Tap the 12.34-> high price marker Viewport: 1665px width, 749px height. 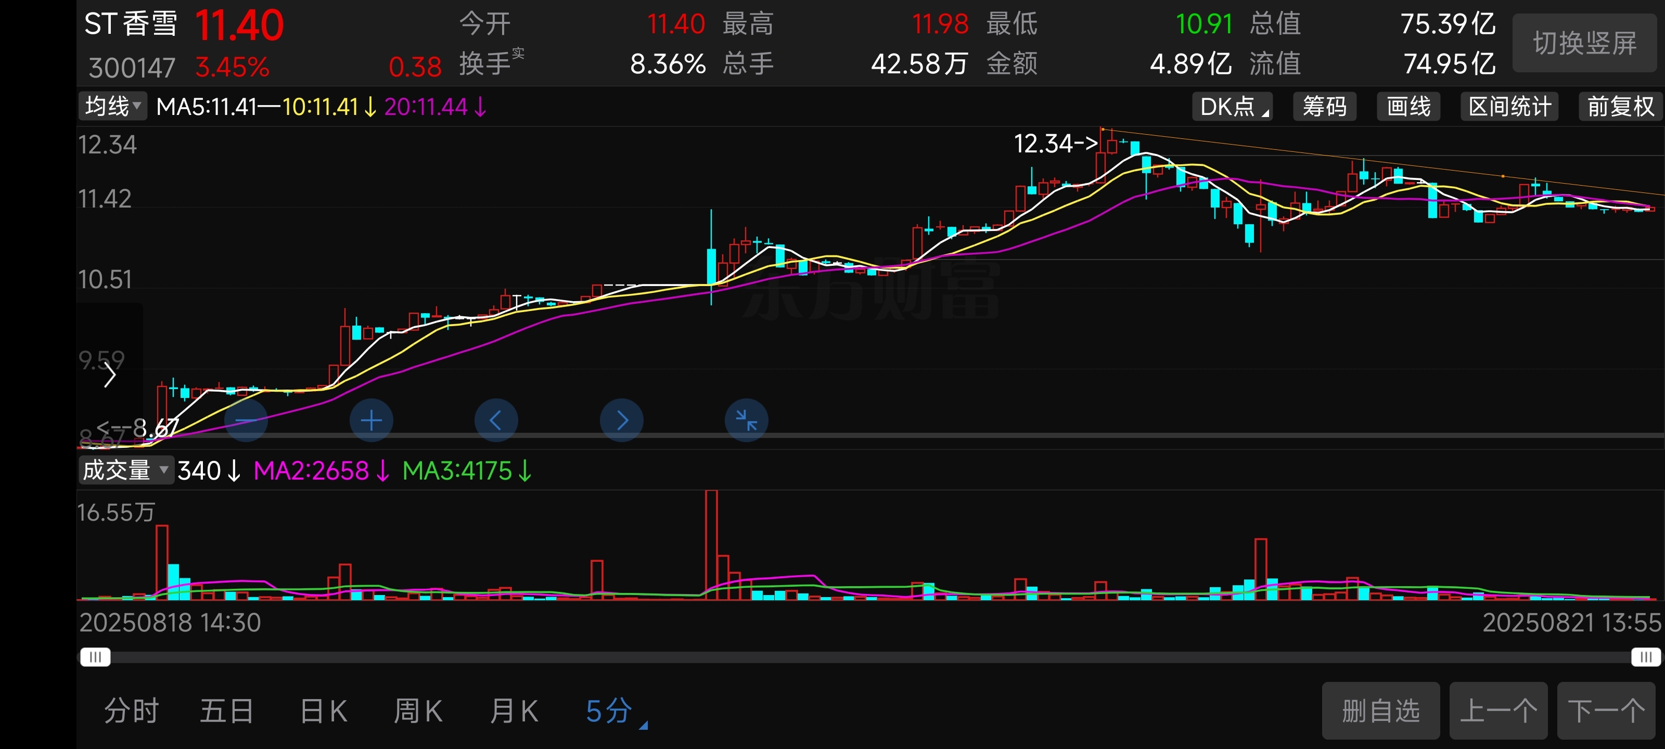point(1056,144)
